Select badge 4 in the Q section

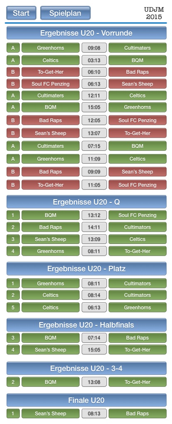pos(13,251)
